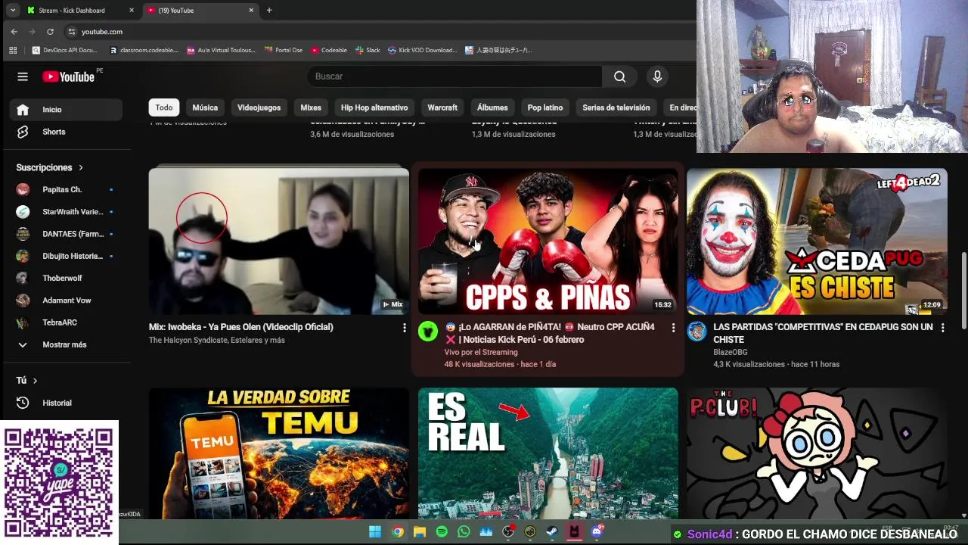Click the page vertical scrollbar

pos(963,291)
